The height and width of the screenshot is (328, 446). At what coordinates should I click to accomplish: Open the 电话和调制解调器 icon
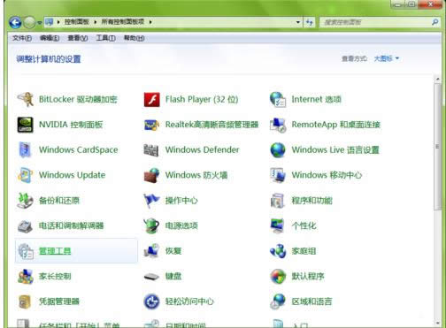click(x=26, y=225)
